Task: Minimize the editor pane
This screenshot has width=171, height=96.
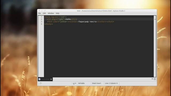Action: tap(152, 79)
